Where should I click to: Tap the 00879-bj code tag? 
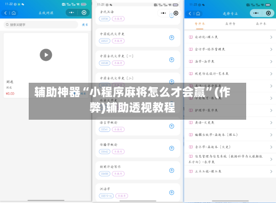tap(107, 196)
